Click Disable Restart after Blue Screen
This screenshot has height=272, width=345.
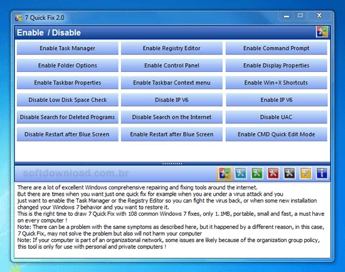click(x=68, y=134)
